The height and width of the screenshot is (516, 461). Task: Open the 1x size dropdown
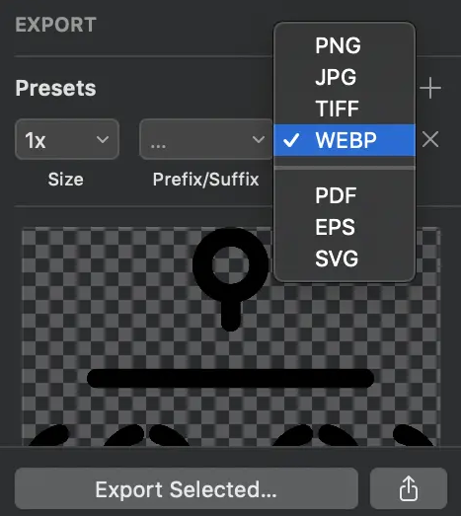click(x=67, y=139)
